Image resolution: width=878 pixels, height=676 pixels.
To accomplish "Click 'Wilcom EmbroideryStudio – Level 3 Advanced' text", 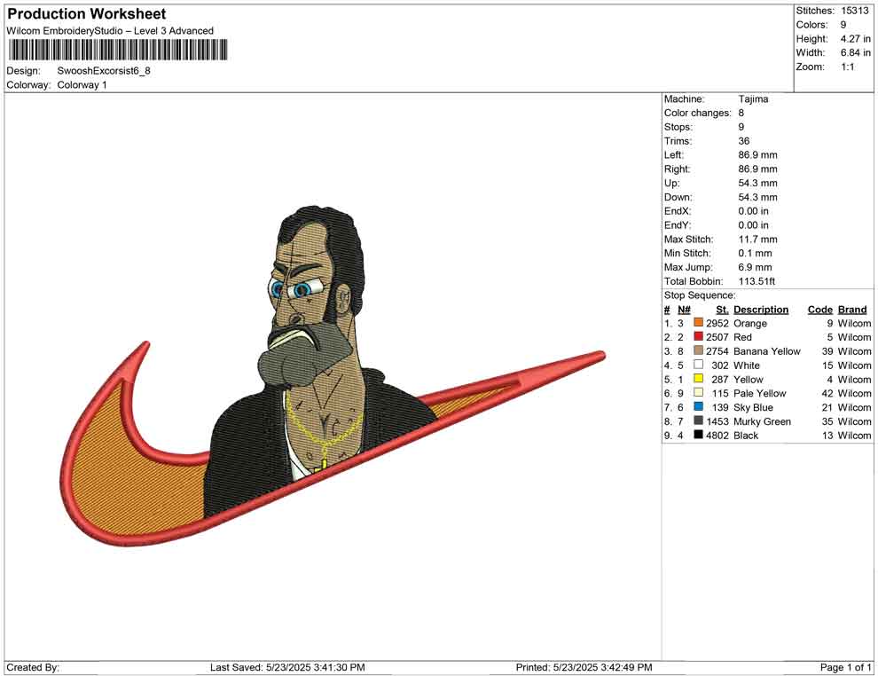I will 110,31.
